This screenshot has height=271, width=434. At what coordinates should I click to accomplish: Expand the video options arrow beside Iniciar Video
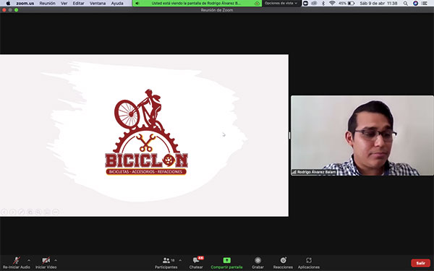(56, 260)
